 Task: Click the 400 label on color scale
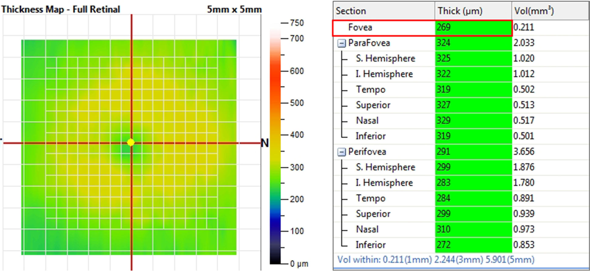pos(297,135)
